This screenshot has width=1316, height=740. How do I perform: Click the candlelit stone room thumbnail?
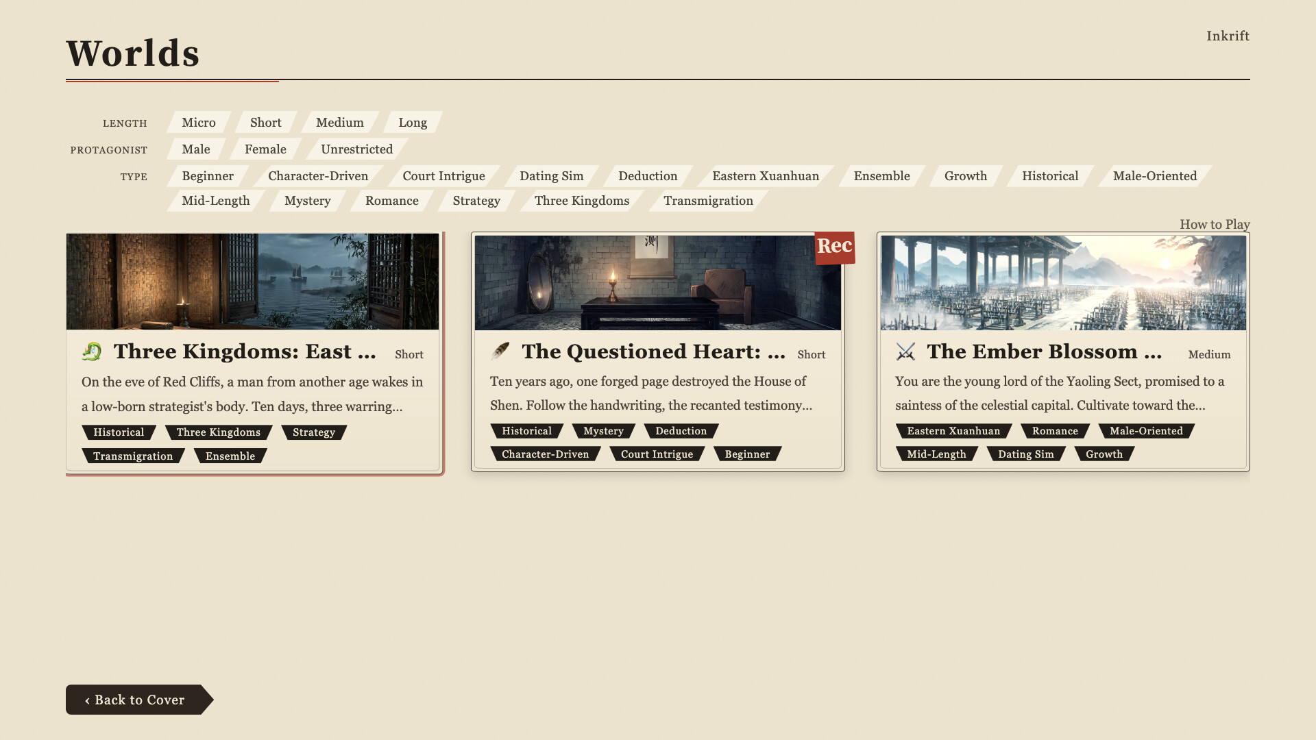[658, 283]
